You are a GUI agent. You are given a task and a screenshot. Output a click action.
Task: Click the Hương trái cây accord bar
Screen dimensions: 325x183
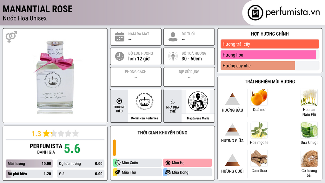[x=270, y=44]
